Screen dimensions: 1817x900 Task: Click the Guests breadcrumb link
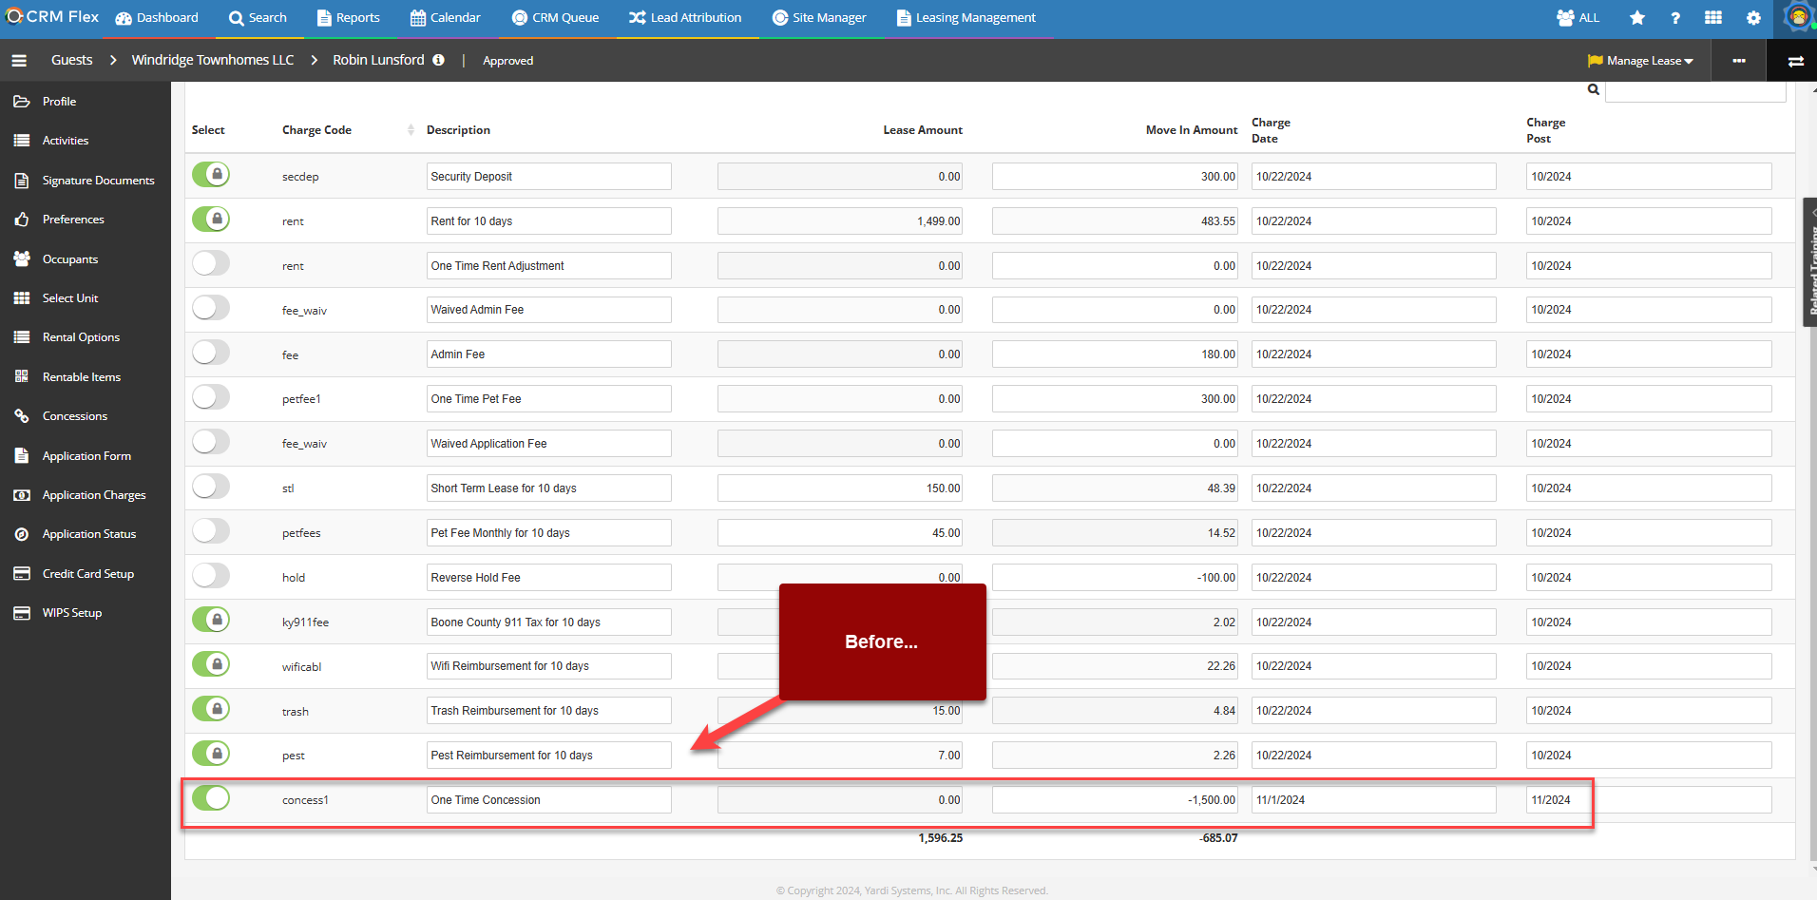pyautogui.click(x=72, y=60)
